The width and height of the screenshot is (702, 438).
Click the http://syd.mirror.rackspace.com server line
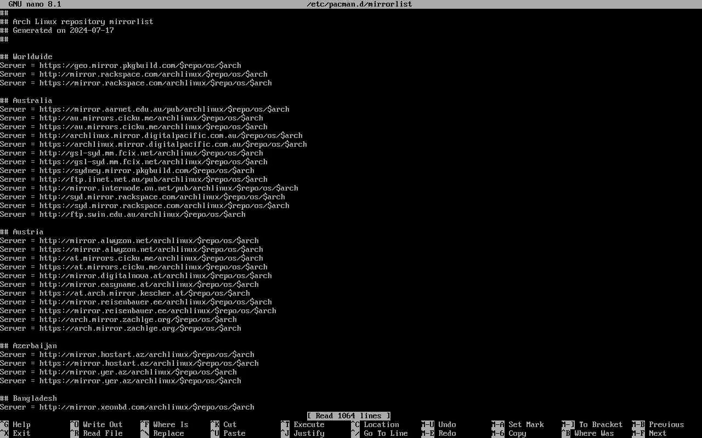143,197
